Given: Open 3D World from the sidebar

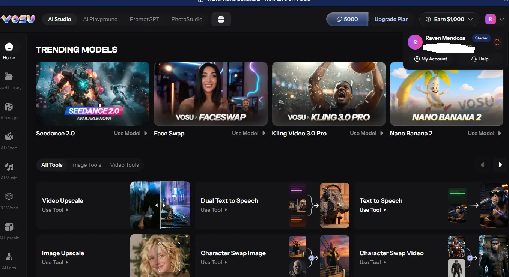Looking at the screenshot, I should 9,201.
